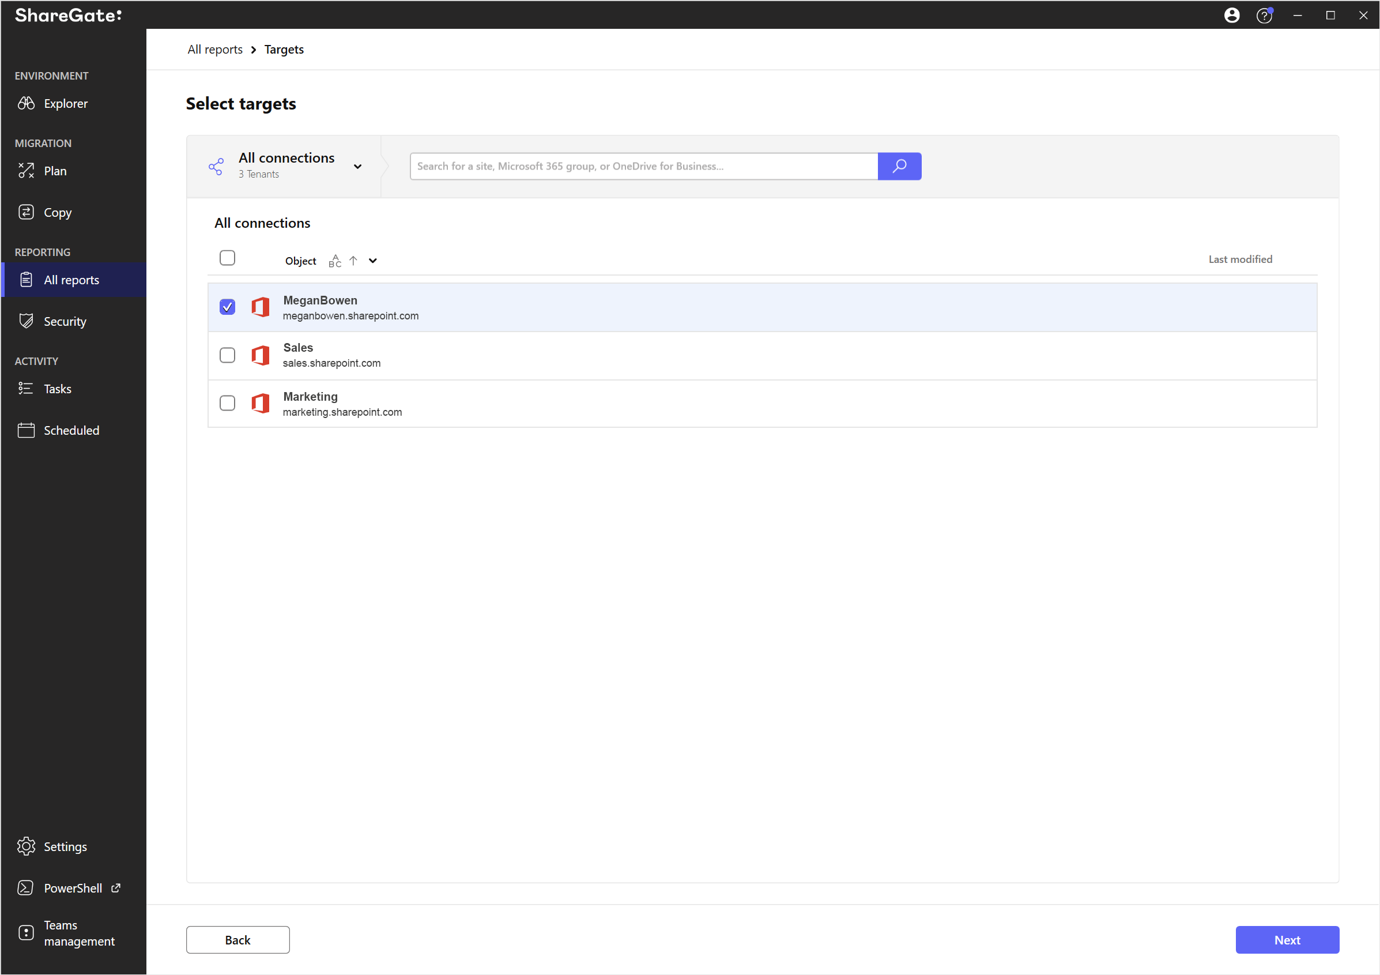Image resolution: width=1380 pixels, height=975 pixels.
Task: Check the Marketing connection checkbox
Action: pos(228,403)
